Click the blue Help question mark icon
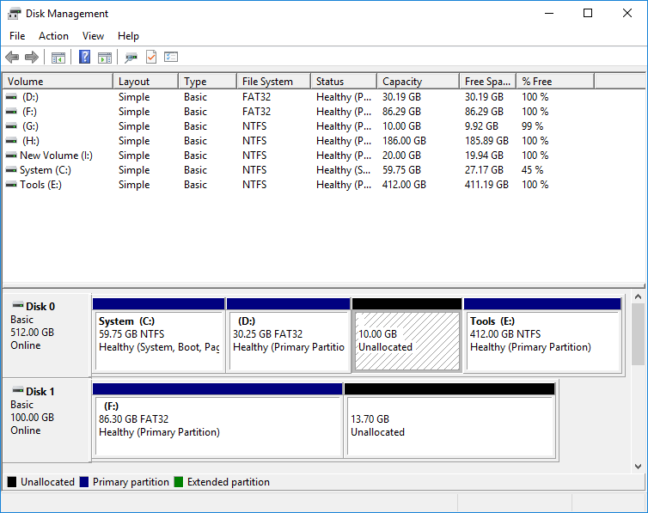Viewport: 648px width, 513px height. point(84,58)
